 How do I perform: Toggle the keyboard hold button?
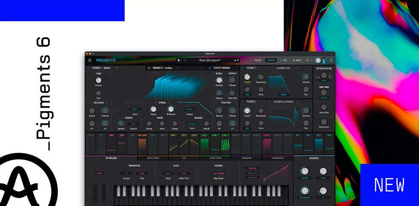[99, 173]
